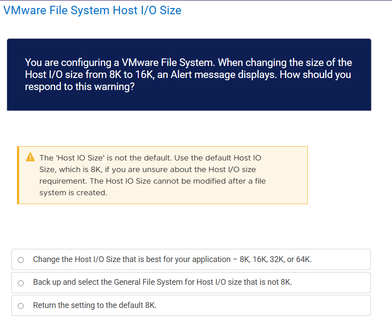Click the VMware File System Host I/O Size heading
Viewport: 392px width, 320px height.
click(93, 10)
